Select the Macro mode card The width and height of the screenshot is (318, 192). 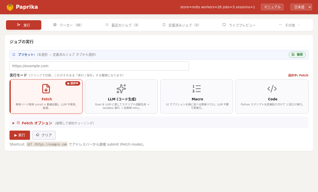(196, 96)
